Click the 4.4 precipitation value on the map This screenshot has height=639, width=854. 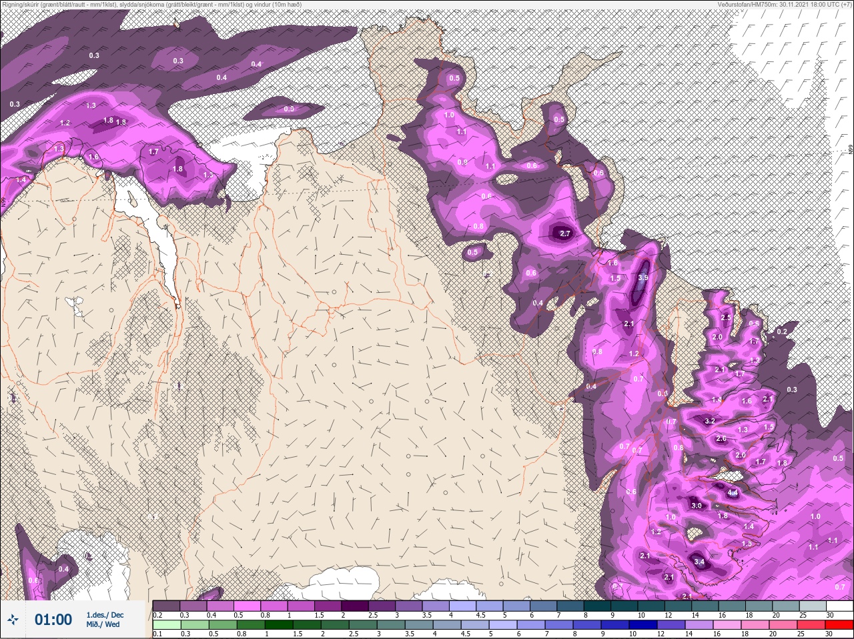(733, 493)
